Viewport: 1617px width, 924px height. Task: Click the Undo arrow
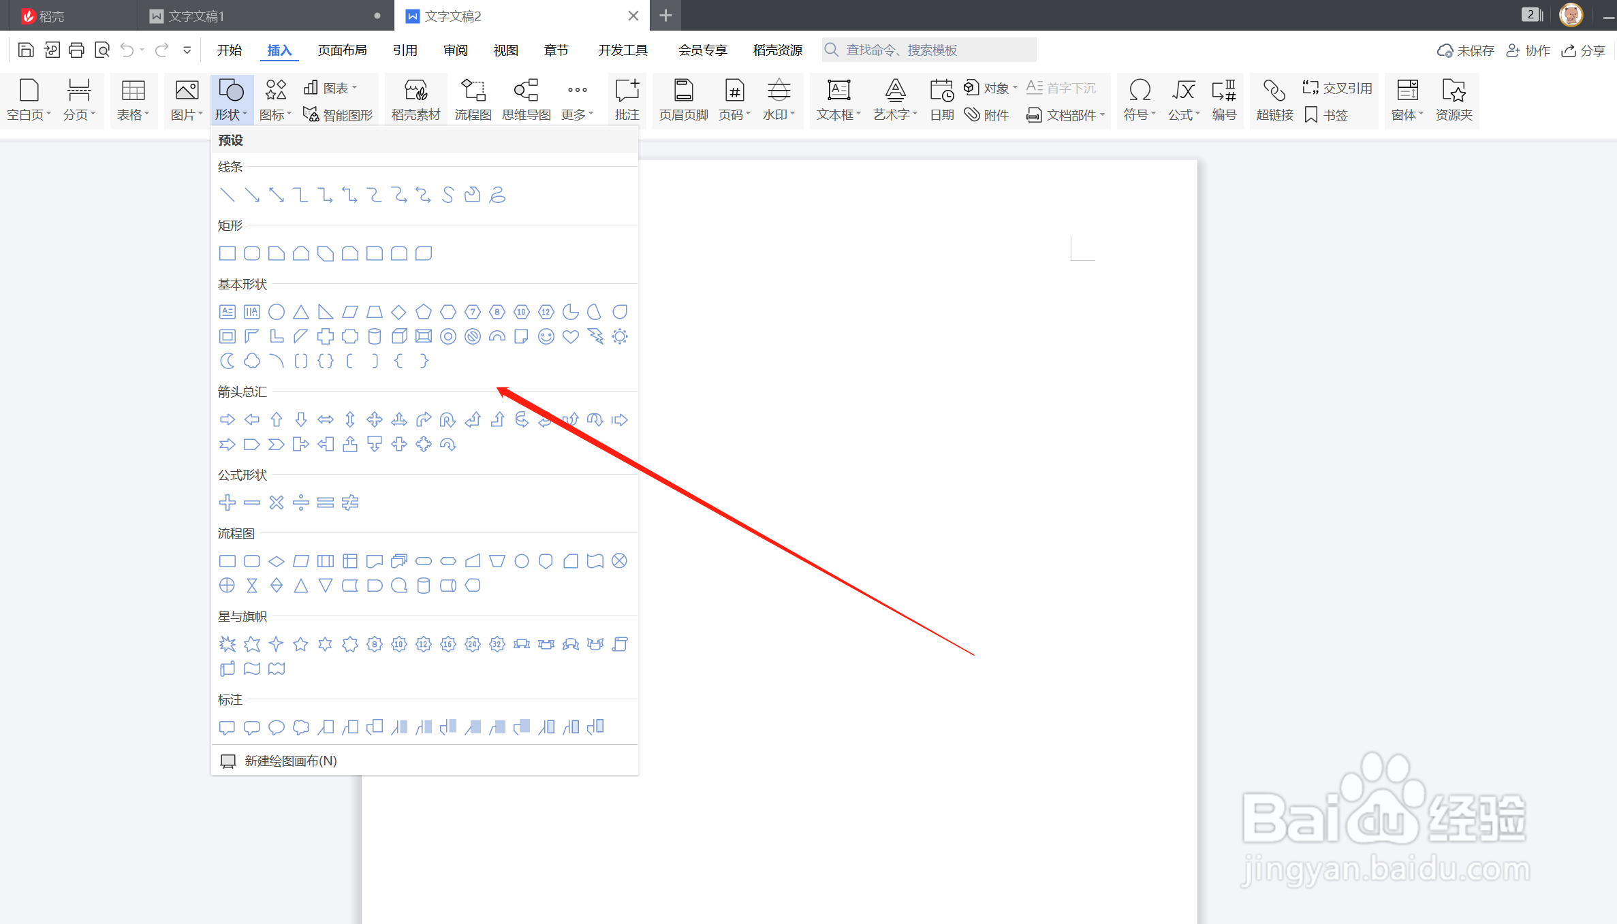(127, 50)
